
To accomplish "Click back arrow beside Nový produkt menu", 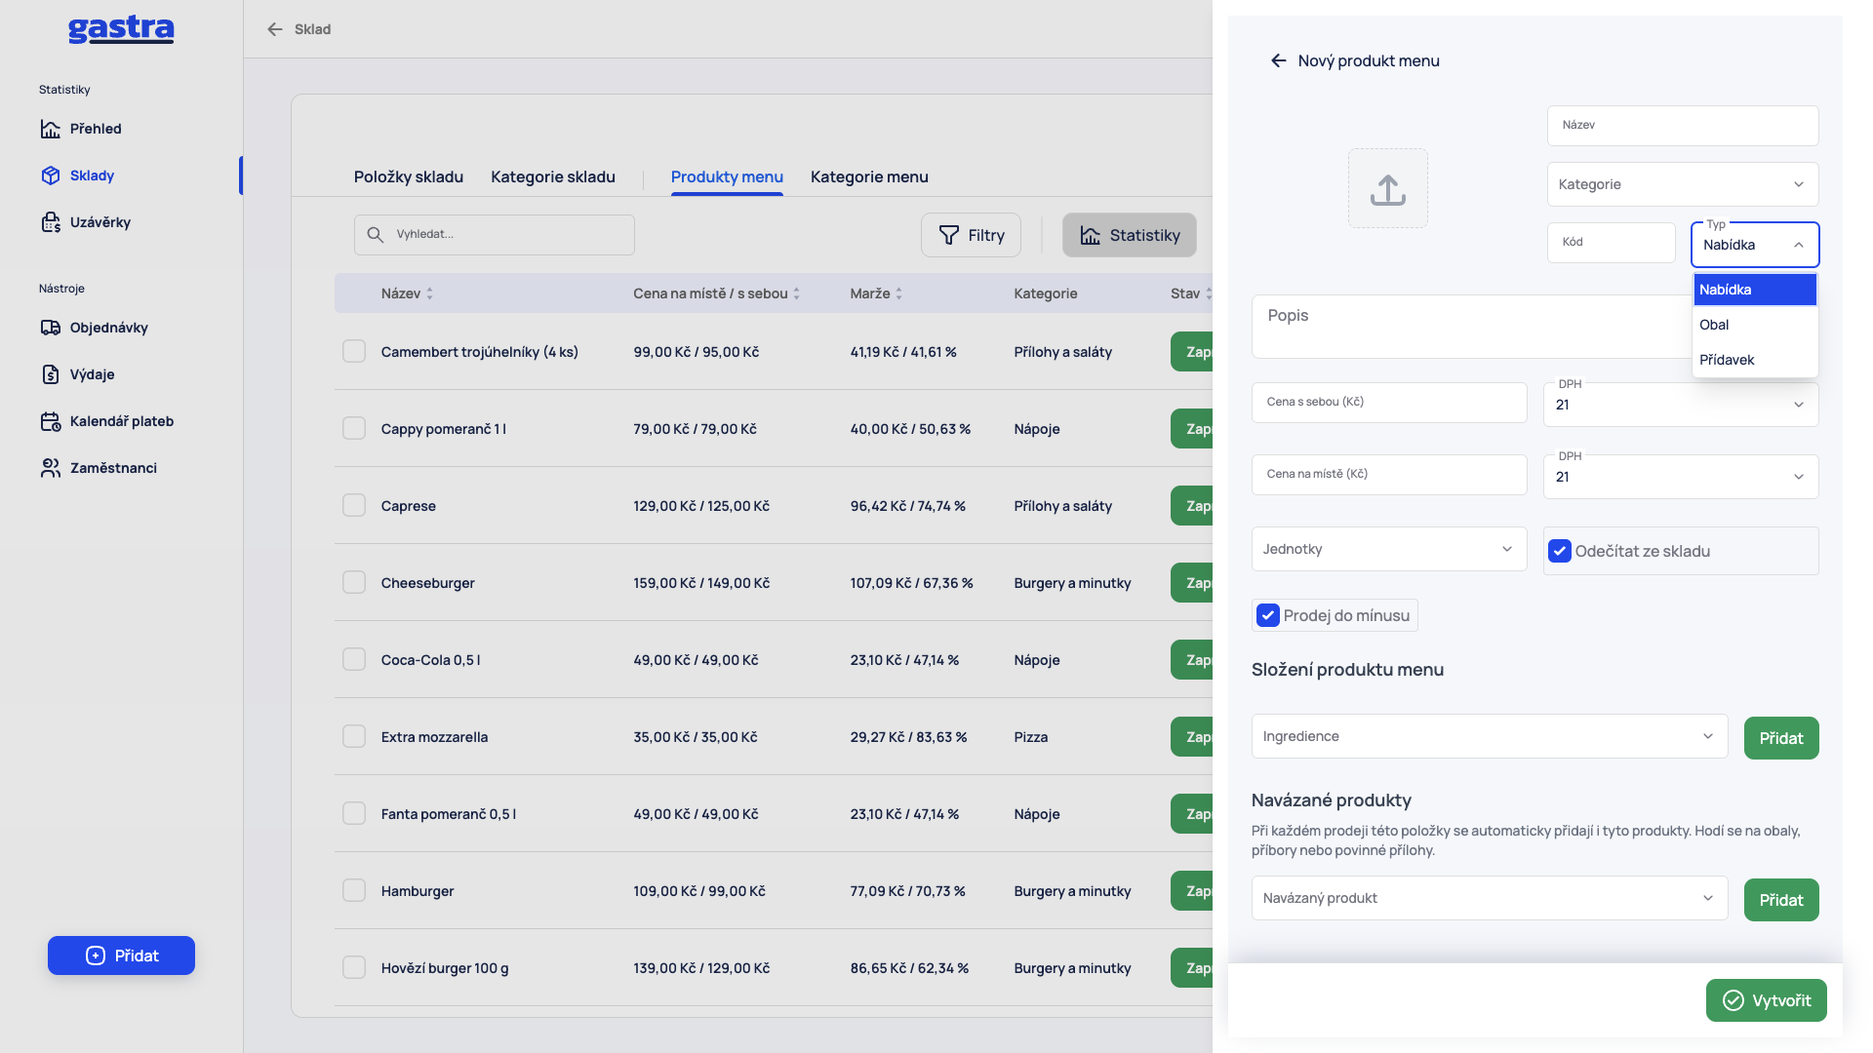I will 1278,60.
